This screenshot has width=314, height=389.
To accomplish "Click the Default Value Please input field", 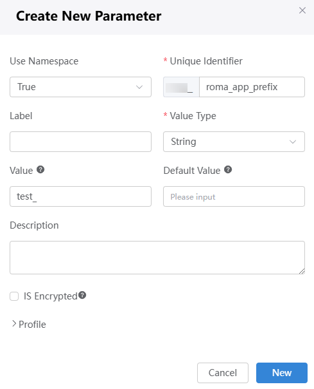I will pyautogui.click(x=234, y=196).
